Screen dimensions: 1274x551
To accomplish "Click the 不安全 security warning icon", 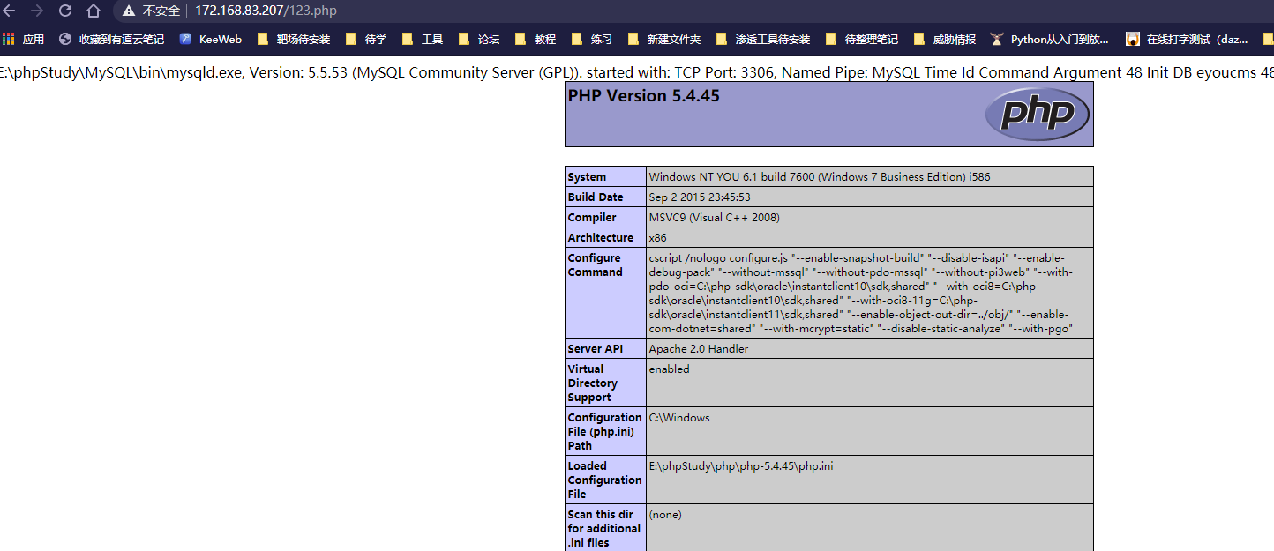I will point(130,11).
